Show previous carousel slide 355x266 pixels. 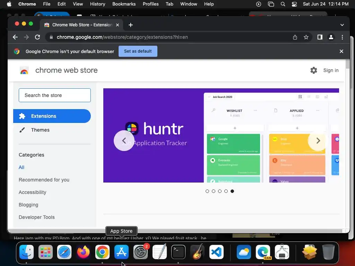click(124, 141)
